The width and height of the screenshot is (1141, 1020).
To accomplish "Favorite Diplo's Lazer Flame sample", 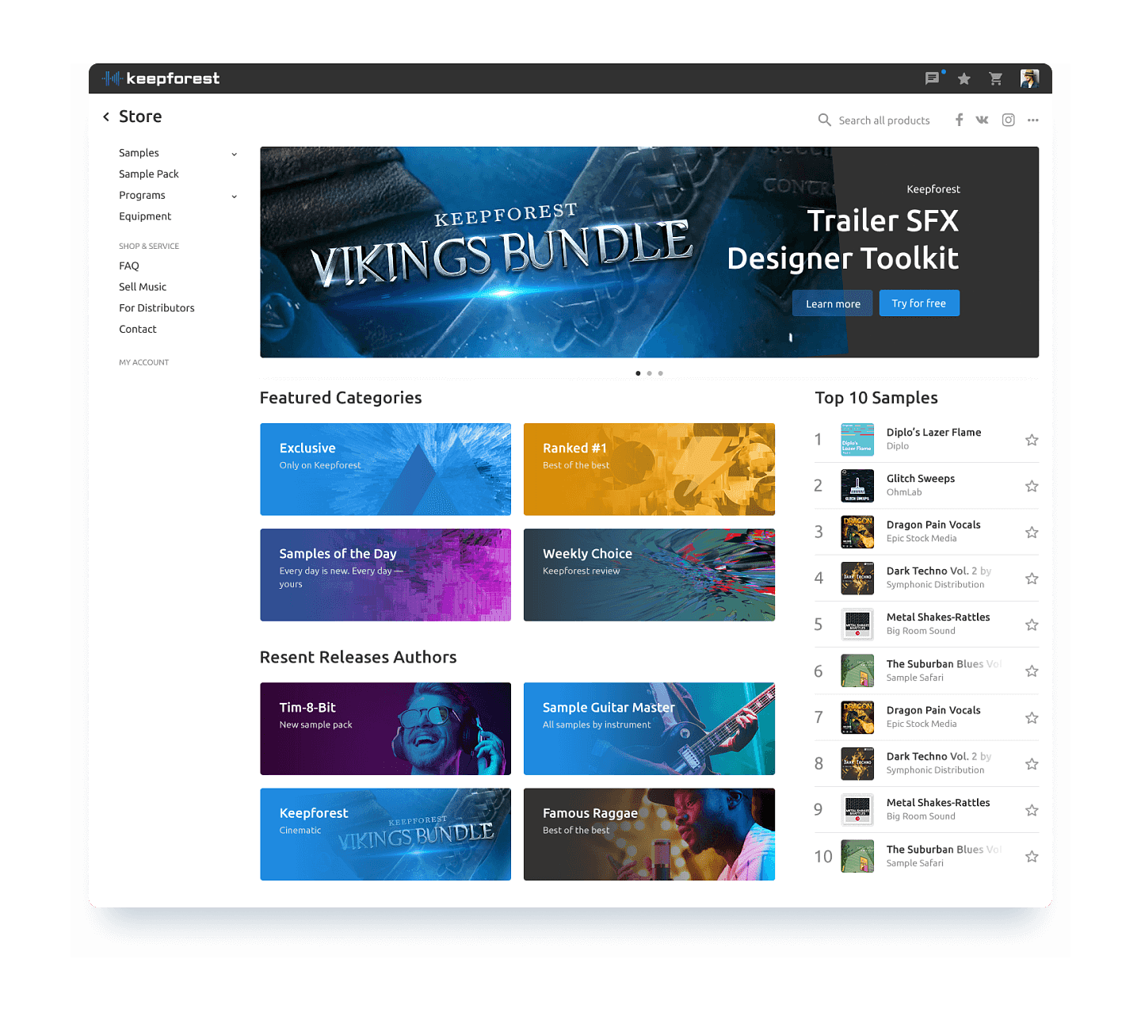I will (x=1032, y=440).
